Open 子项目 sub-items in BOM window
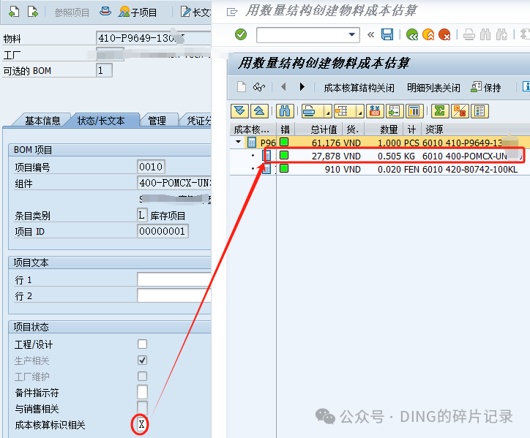The width and height of the screenshot is (530, 438). (x=138, y=12)
